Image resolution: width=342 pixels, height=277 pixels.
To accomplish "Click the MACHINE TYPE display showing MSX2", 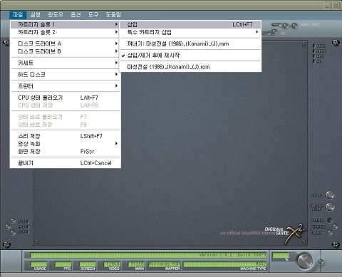I will 225,264.
